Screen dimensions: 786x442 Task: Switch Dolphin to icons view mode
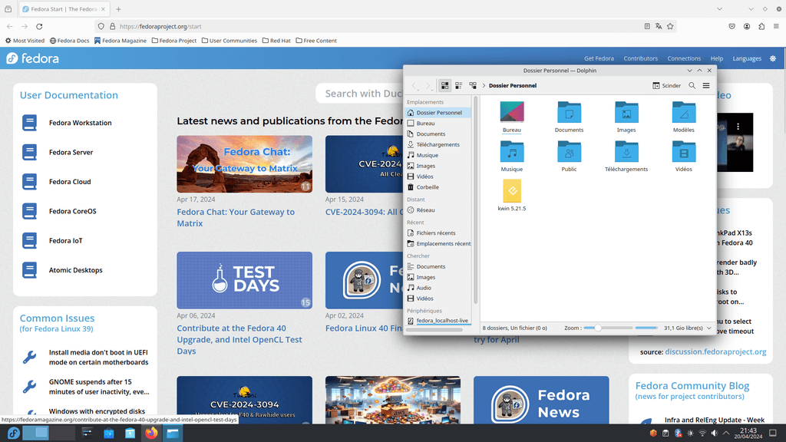tap(444, 86)
